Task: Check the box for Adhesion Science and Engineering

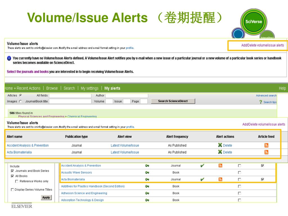Action: click(x=240, y=193)
